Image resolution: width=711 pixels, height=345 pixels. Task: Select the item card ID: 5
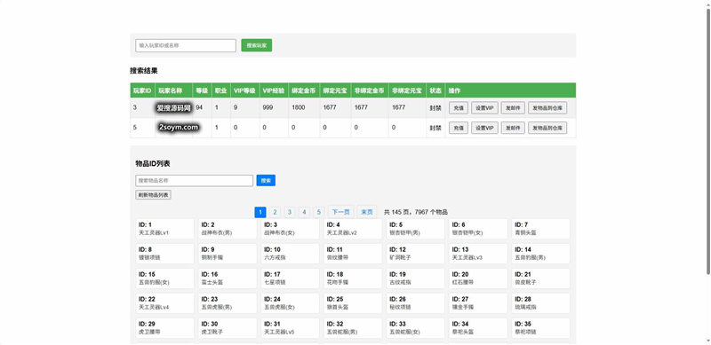coord(415,229)
